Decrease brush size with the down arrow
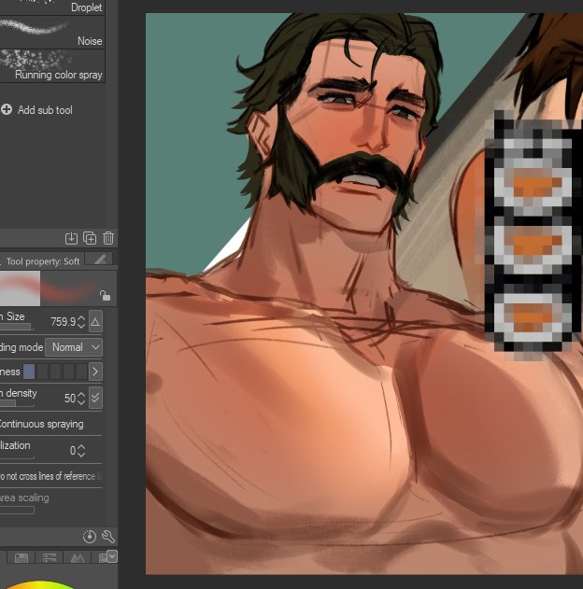The image size is (583, 589). pyautogui.click(x=81, y=325)
